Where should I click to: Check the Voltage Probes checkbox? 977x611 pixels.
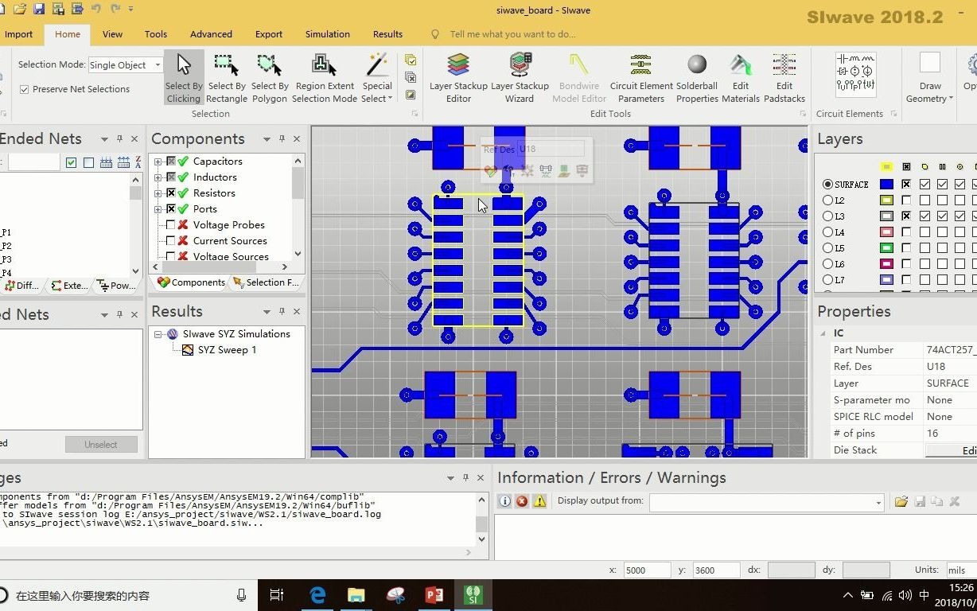[x=170, y=224]
